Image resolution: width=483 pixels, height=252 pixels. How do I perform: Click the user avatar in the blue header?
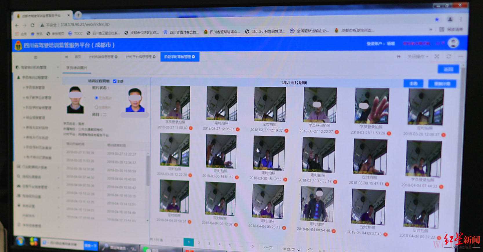453,43
